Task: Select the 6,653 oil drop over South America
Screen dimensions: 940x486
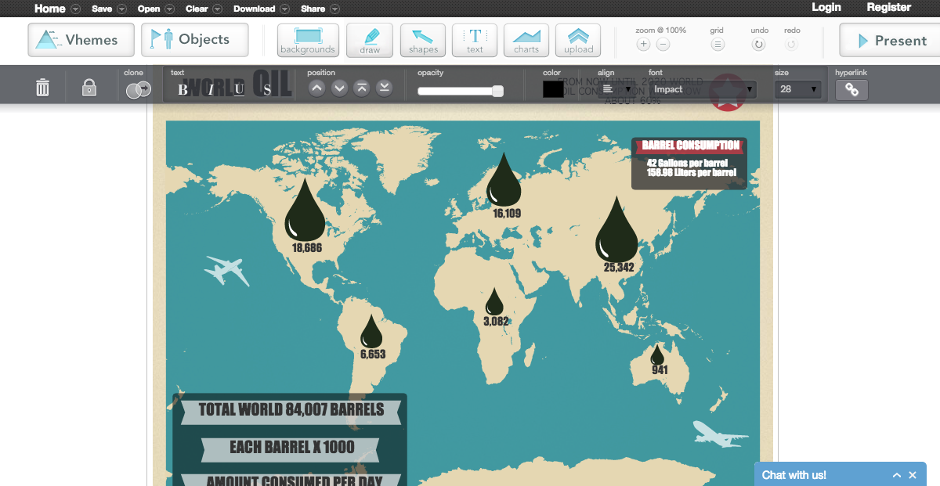Action: point(371,332)
